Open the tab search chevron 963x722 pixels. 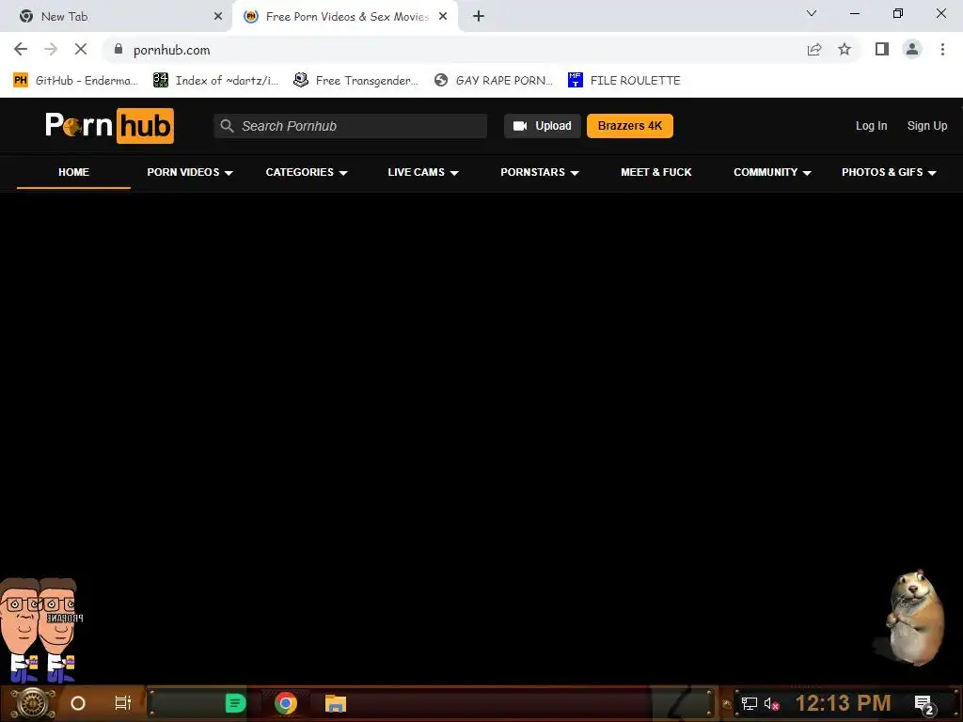[812, 13]
